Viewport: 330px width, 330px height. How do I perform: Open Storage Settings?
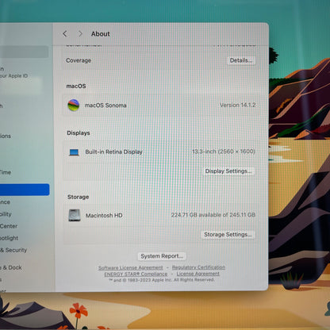[228, 235]
